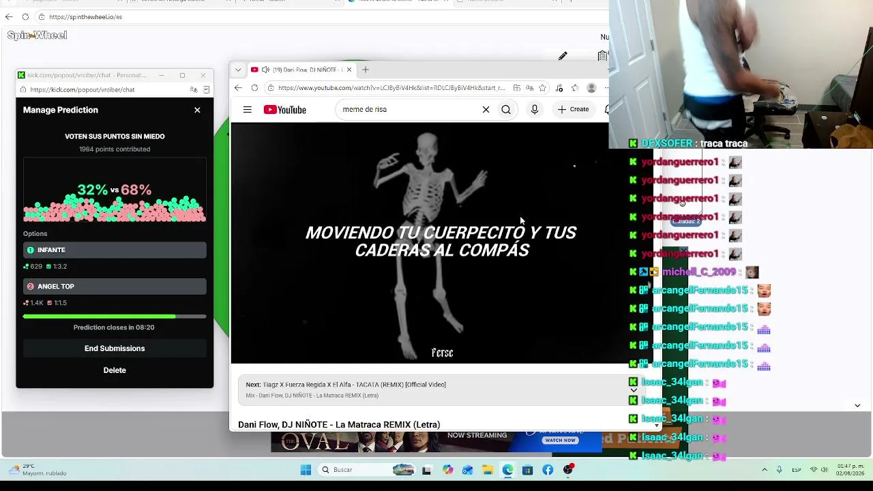Reload the YouTube page
Viewport: 873px width, 491px height.
point(254,88)
